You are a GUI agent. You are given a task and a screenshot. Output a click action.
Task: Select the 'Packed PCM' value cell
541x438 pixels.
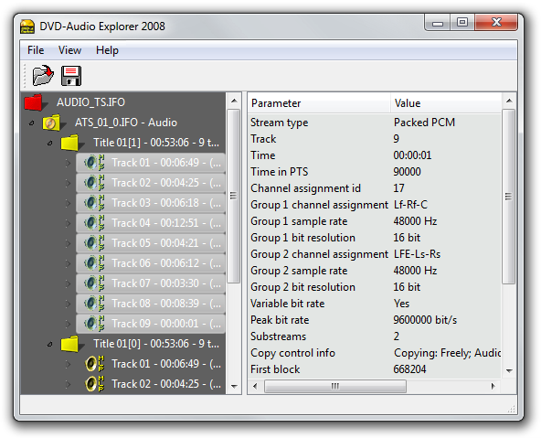[x=424, y=123]
